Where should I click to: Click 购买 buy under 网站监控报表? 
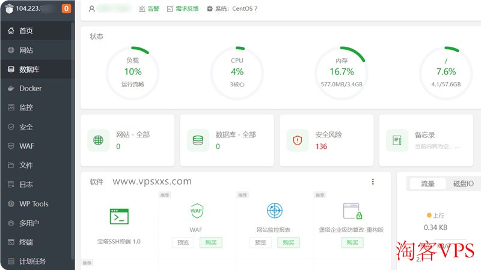[x=289, y=242]
